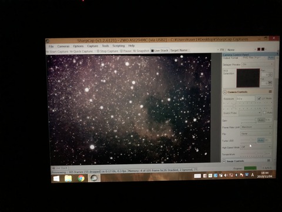The image size is (282, 212).
Task: Expand the Image Controls section
Action: [x=224, y=161]
